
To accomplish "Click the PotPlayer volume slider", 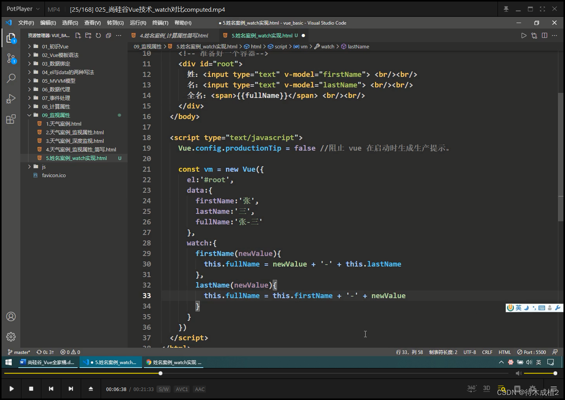I will coord(540,373).
